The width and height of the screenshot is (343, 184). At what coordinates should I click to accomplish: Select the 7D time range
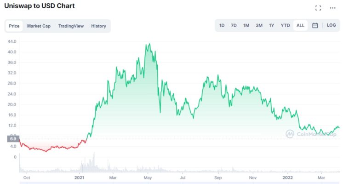coord(234,26)
